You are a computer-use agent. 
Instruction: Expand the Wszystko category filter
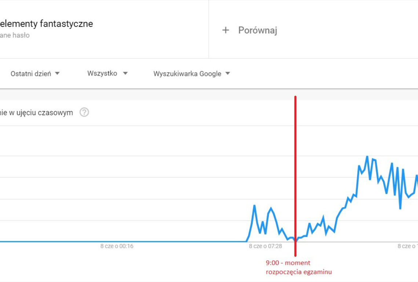(102, 73)
